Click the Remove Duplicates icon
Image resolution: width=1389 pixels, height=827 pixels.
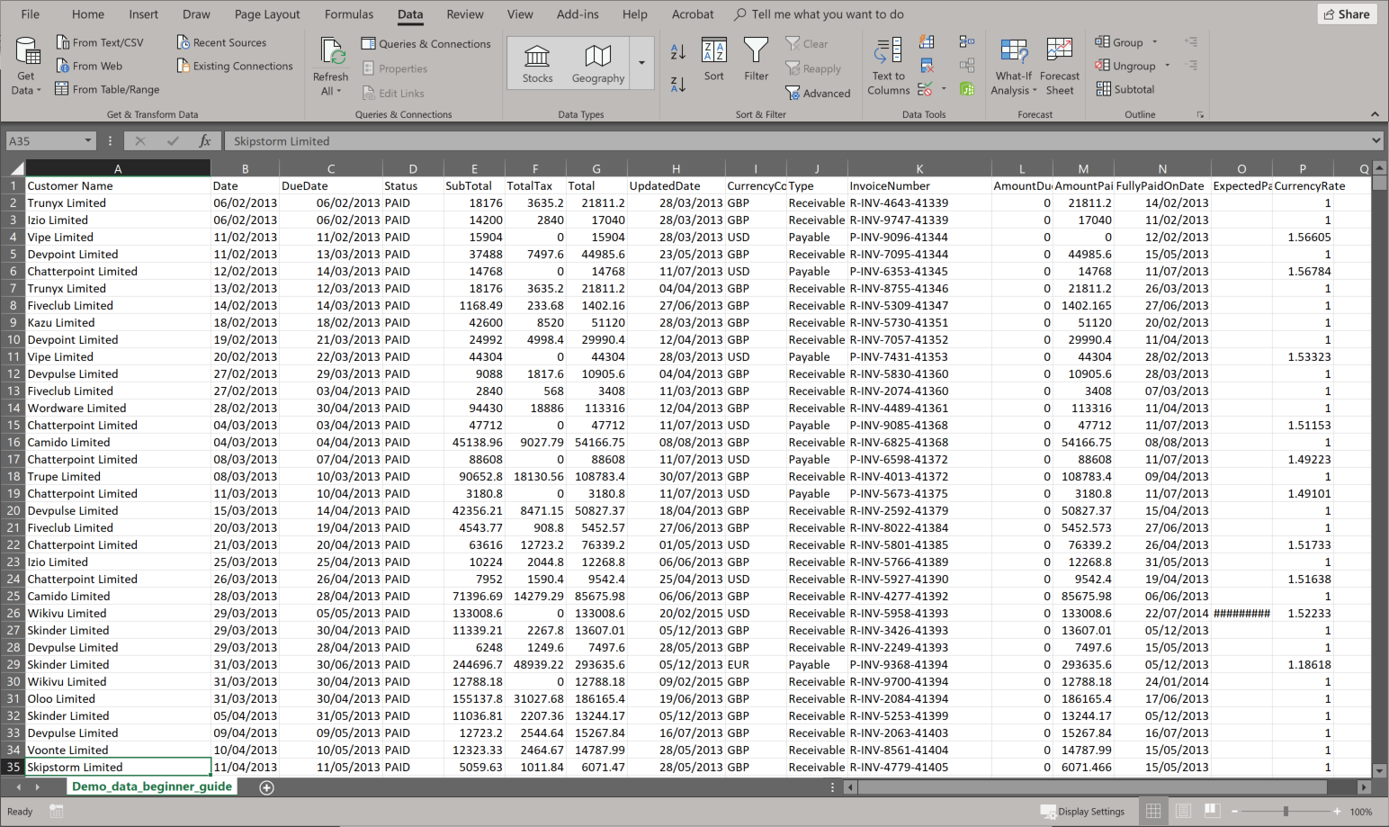tap(927, 65)
